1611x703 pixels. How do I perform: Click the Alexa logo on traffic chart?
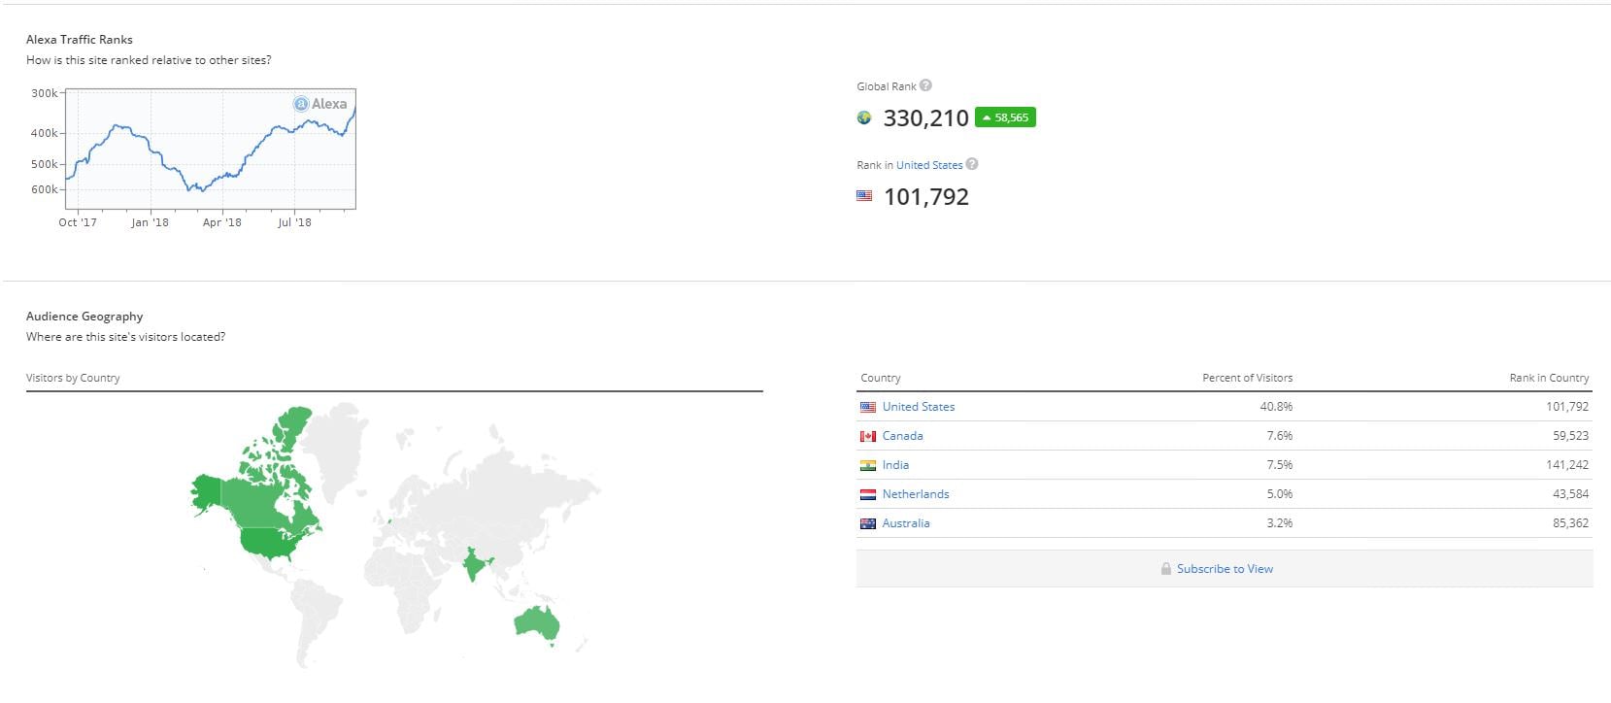coord(320,104)
